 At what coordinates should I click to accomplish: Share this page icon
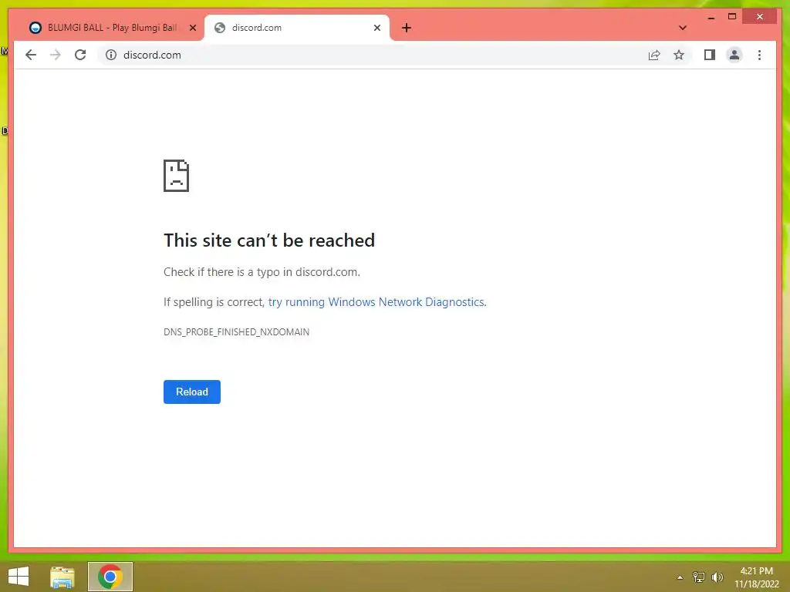point(654,55)
